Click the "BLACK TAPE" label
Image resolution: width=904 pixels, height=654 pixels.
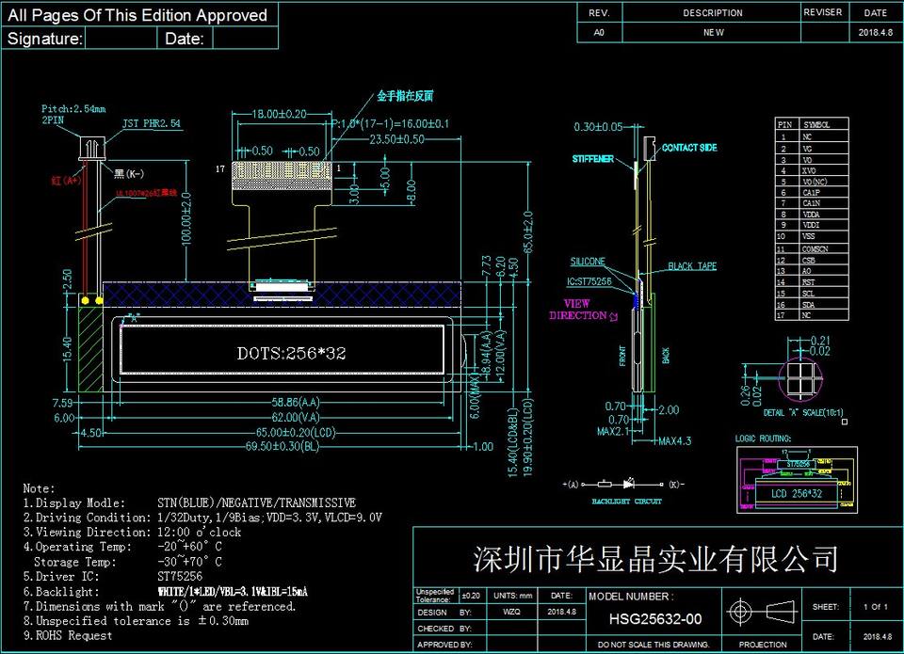pyautogui.click(x=692, y=266)
